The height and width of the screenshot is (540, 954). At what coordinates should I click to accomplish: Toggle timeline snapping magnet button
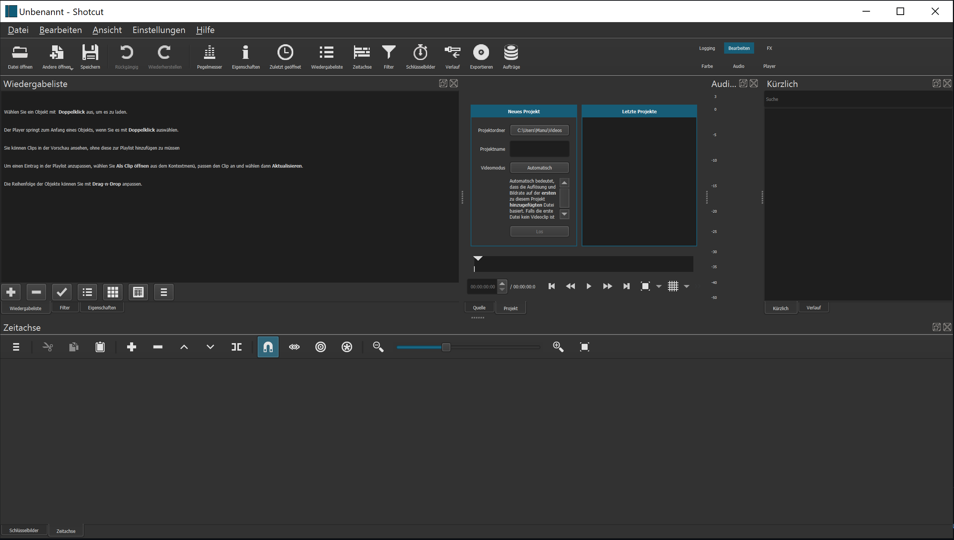click(x=268, y=347)
